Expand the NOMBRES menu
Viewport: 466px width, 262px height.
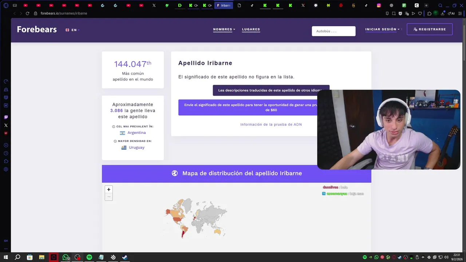(x=224, y=29)
